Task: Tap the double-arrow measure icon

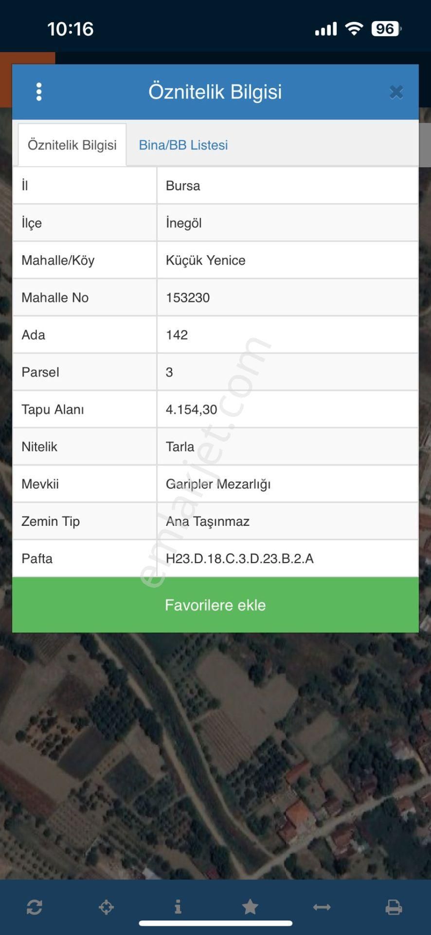Action: pyautogui.click(x=322, y=907)
